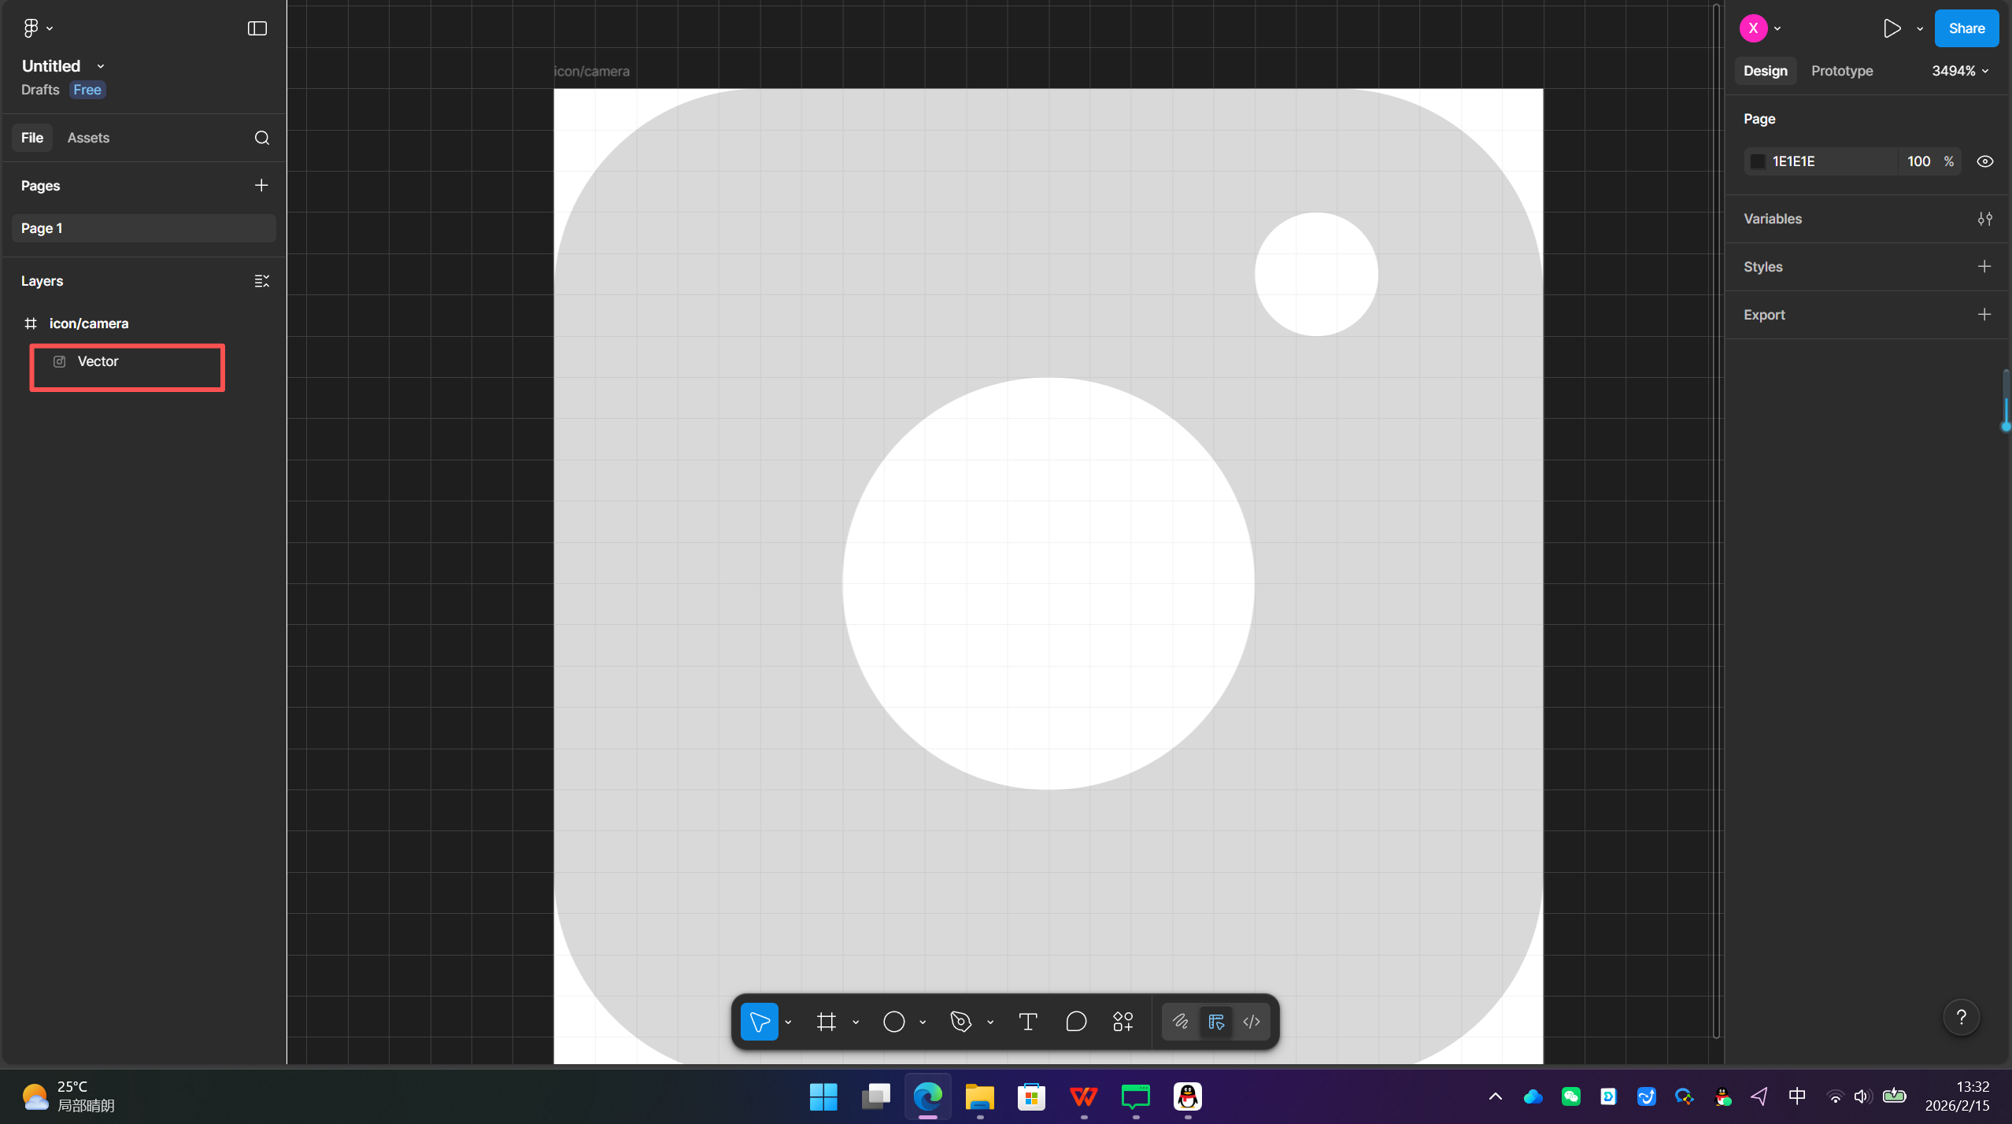The height and width of the screenshot is (1124, 2012).
Task: Open Variables settings icon
Action: tap(1984, 219)
